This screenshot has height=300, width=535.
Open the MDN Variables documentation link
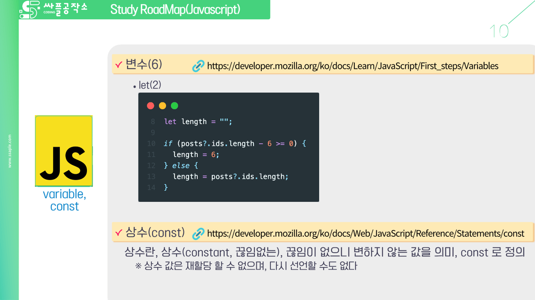pyautogui.click(x=352, y=66)
